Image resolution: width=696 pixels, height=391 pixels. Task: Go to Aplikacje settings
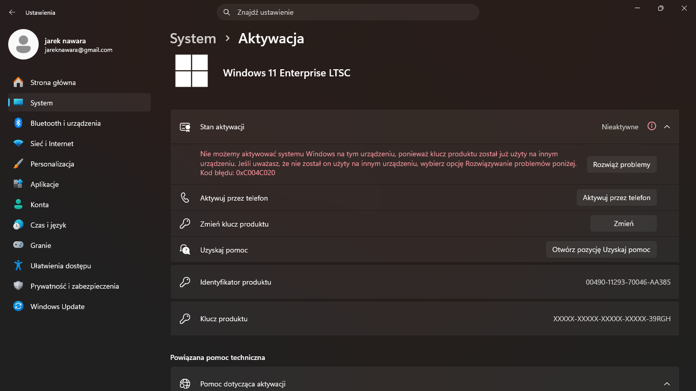click(x=79, y=184)
